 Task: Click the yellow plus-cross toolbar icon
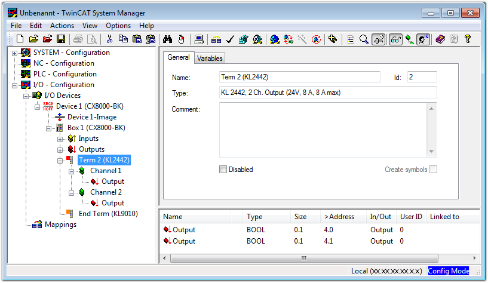(x=333, y=39)
